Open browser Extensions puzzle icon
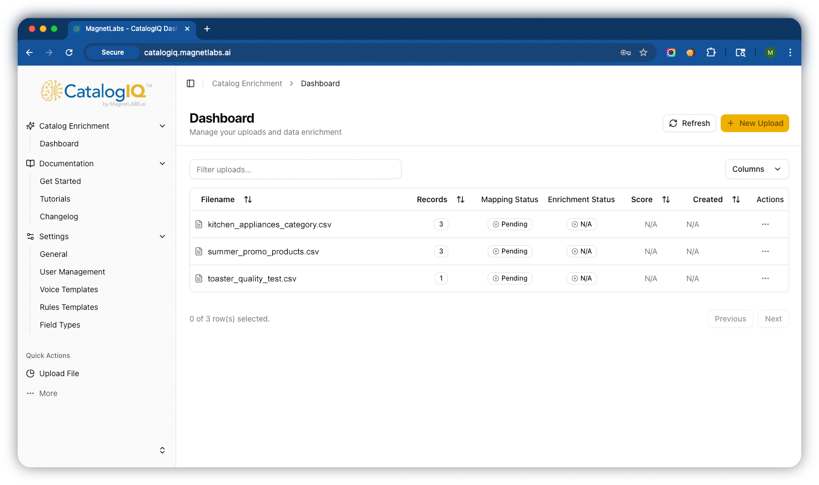Image resolution: width=819 pixels, height=485 pixels. pos(711,52)
